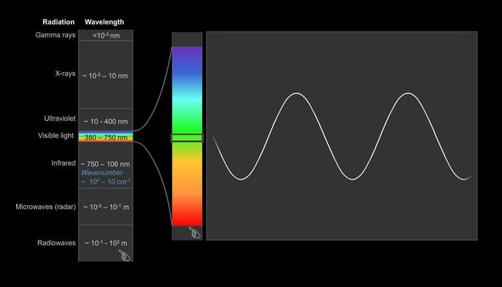The image size is (502, 287).
Task: Click the Gamma rays label
Action: 55,35
